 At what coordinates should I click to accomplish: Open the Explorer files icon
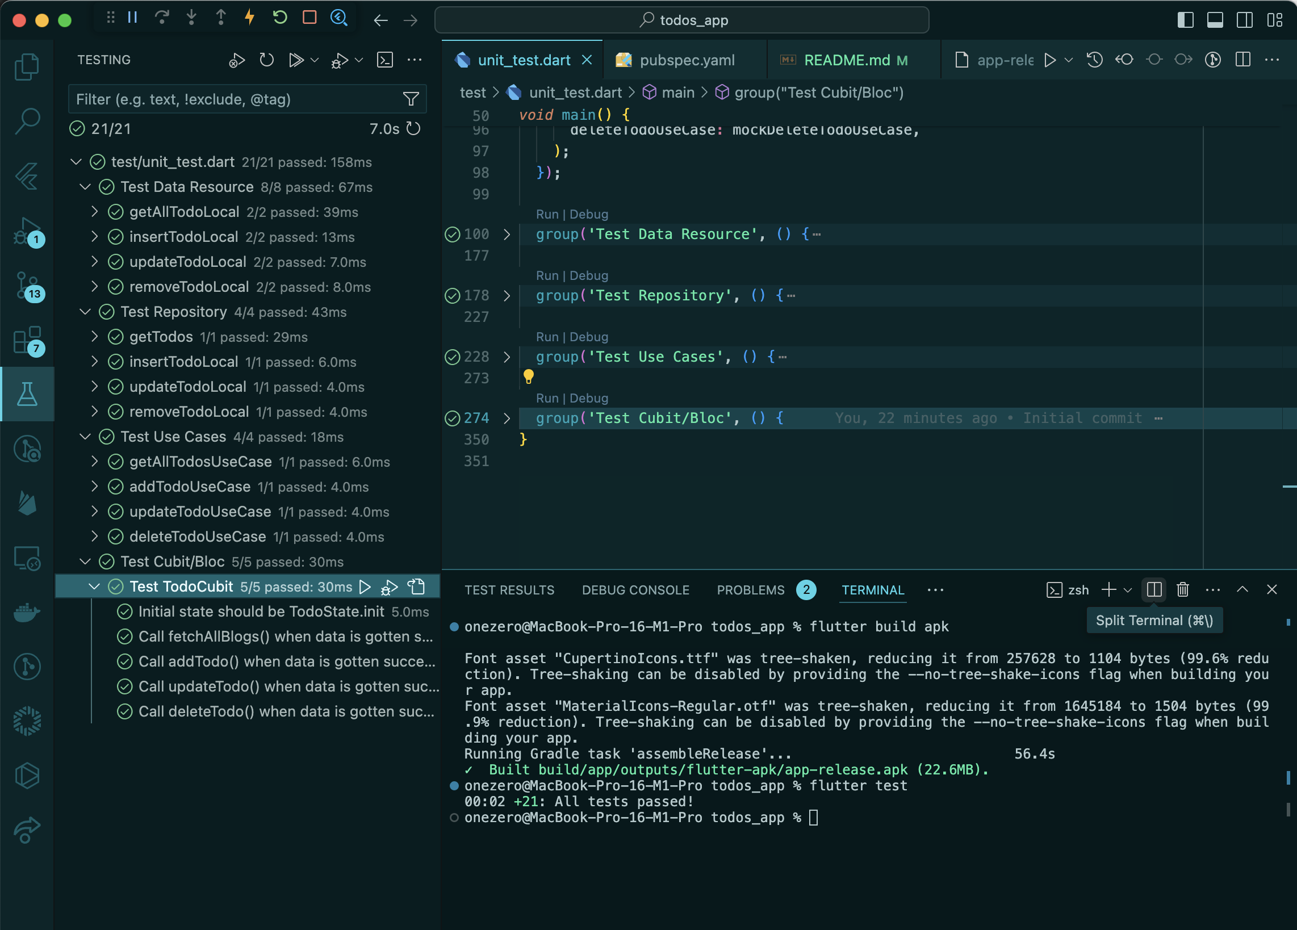27,67
